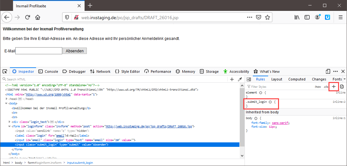Switch to the Layout sidebar tab
The image size is (347, 166).
point(277,79)
